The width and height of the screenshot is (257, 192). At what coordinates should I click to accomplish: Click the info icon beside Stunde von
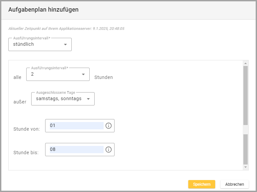(108, 126)
